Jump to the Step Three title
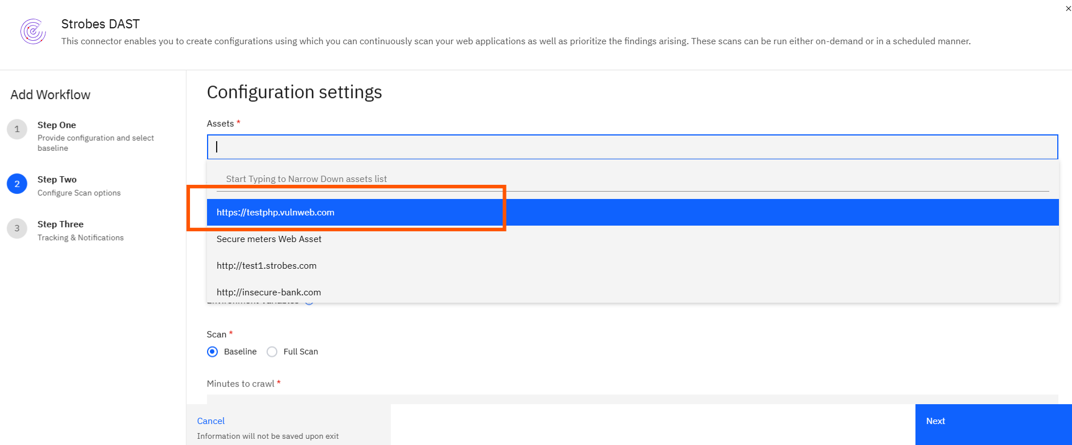The image size is (1072, 445). point(60,224)
